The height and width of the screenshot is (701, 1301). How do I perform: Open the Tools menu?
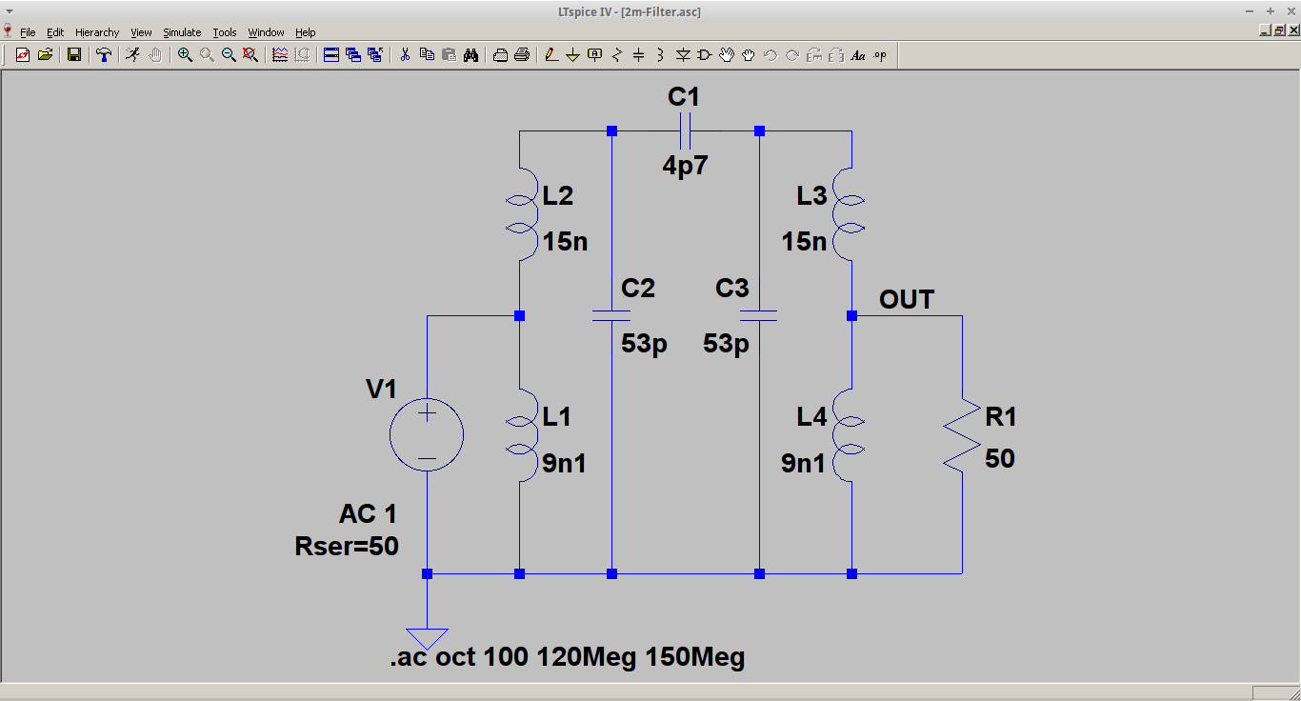click(x=225, y=32)
